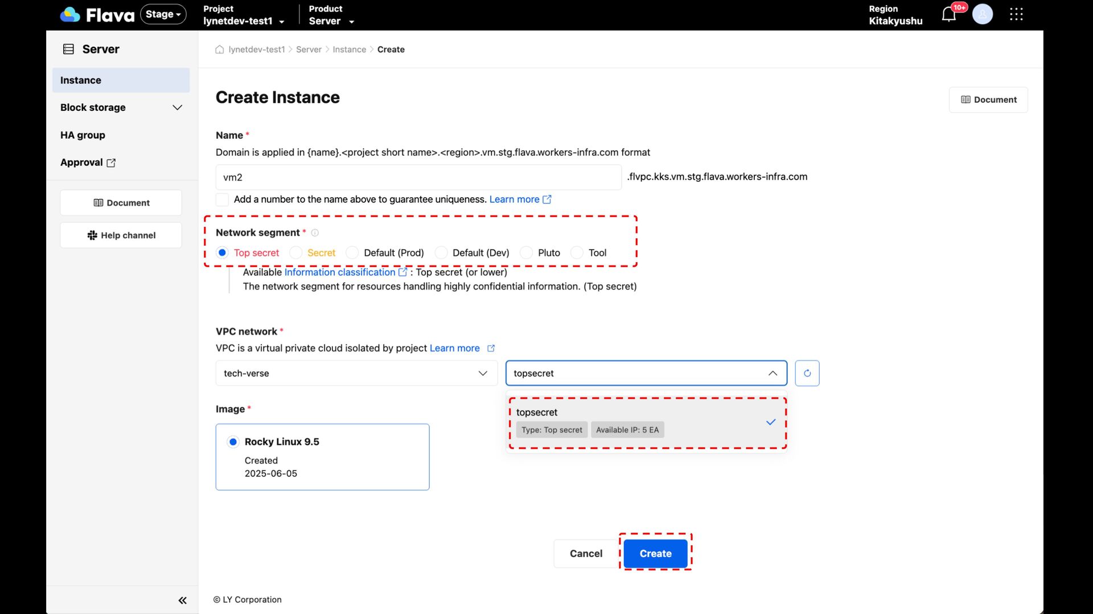Open the apps grid menu icon
The width and height of the screenshot is (1093, 614).
(x=1016, y=14)
